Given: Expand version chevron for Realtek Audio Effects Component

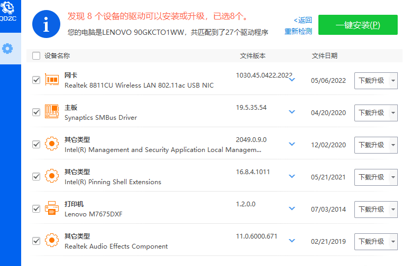Looking at the screenshot, I should [x=292, y=241].
